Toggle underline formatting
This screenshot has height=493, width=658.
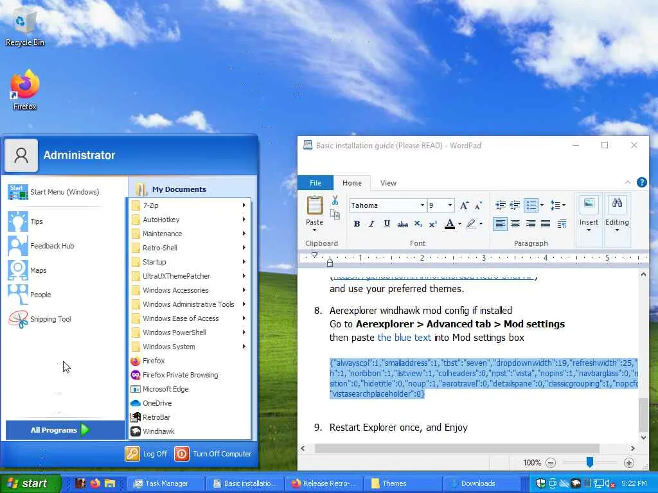(x=387, y=224)
